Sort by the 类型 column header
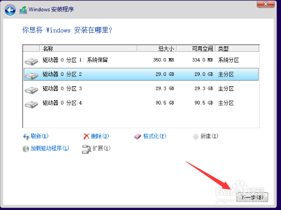Image resolution: width=281 pixels, height=210 pixels. [x=237, y=48]
